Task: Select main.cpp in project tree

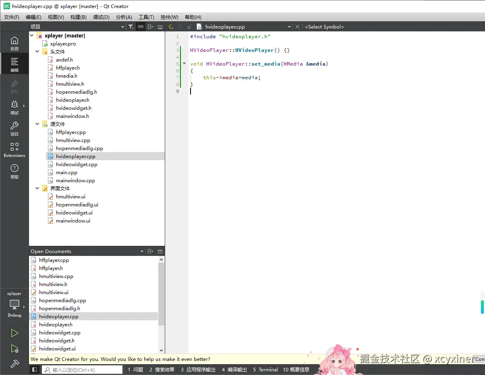Action: 66,172
